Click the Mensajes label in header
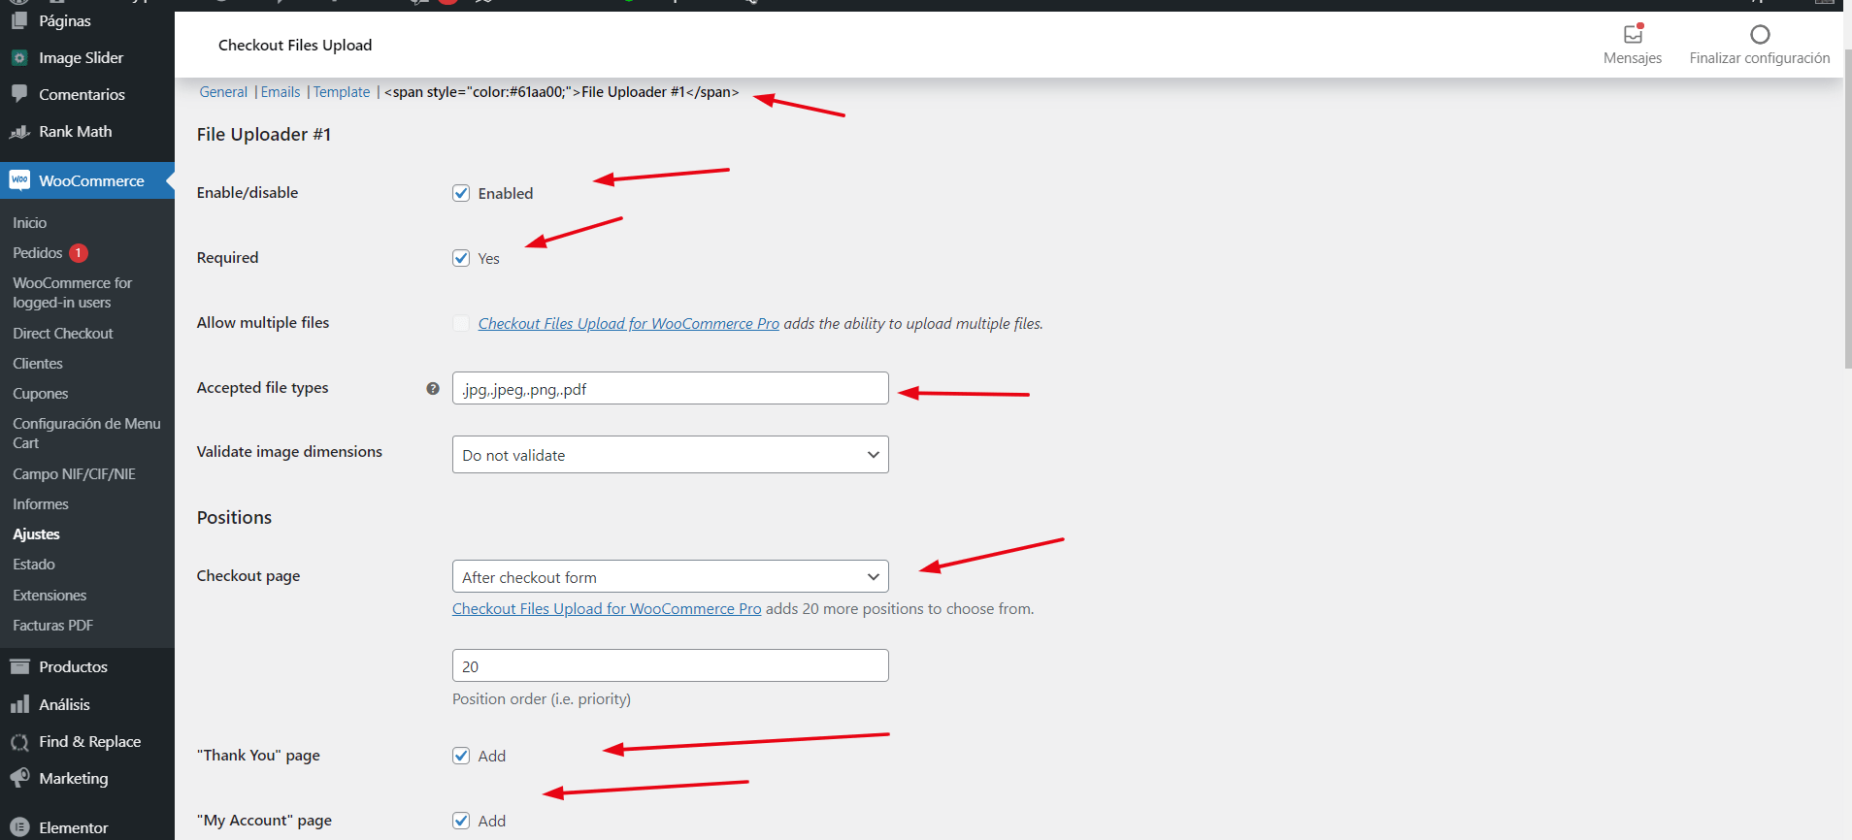Viewport: 1852px width, 840px height. point(1633,58)
